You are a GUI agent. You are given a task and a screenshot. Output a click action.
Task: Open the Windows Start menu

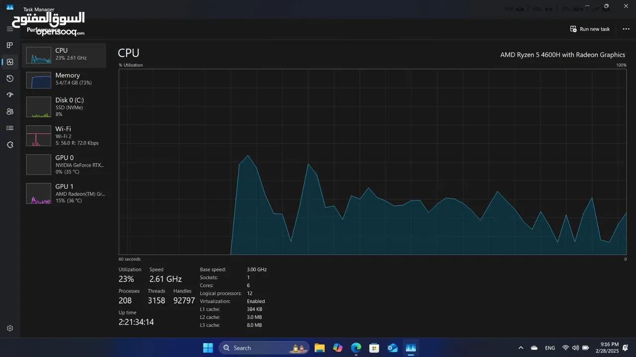point(208,348)
